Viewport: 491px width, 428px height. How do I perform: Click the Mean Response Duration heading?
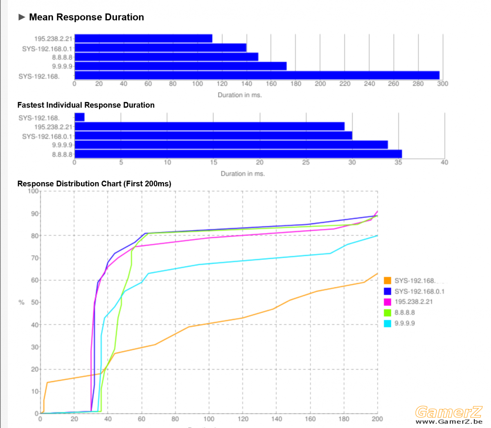coord(86,17)
